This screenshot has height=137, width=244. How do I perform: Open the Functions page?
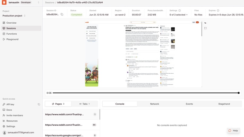[x=12, y=34]
